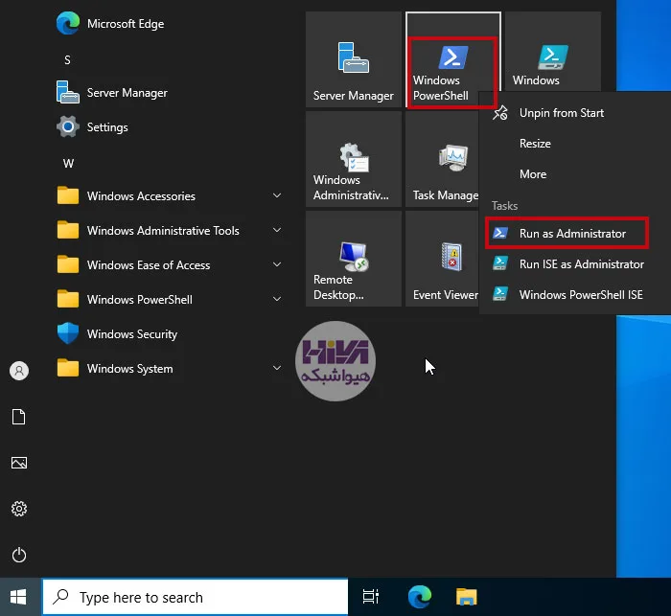Click the Windows Accessories folder icon
Screen dimensions: 671x616
68,196
